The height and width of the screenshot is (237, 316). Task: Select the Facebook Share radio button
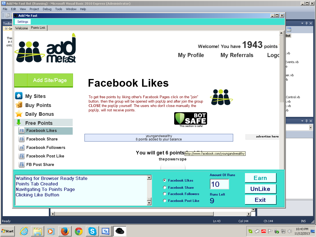[165, 187]
